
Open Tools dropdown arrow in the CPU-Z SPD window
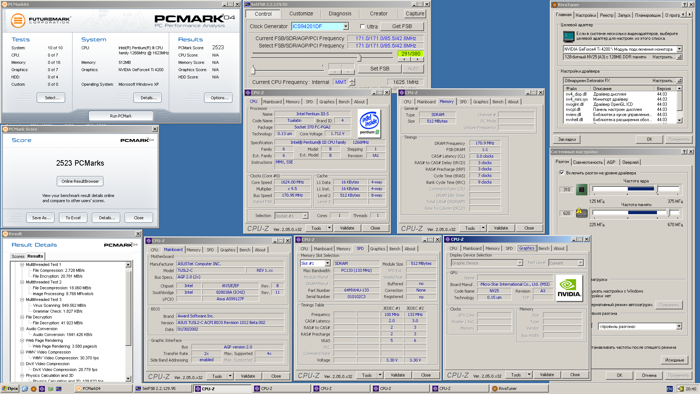380,375
